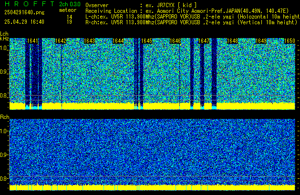Click the meteor count 14
Viewport: 300px width, 195px height.
coord(70,17)
